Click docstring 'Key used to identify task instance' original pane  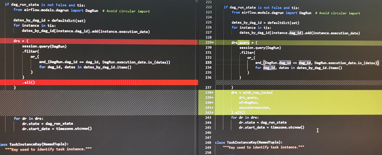tap(48, 149)
